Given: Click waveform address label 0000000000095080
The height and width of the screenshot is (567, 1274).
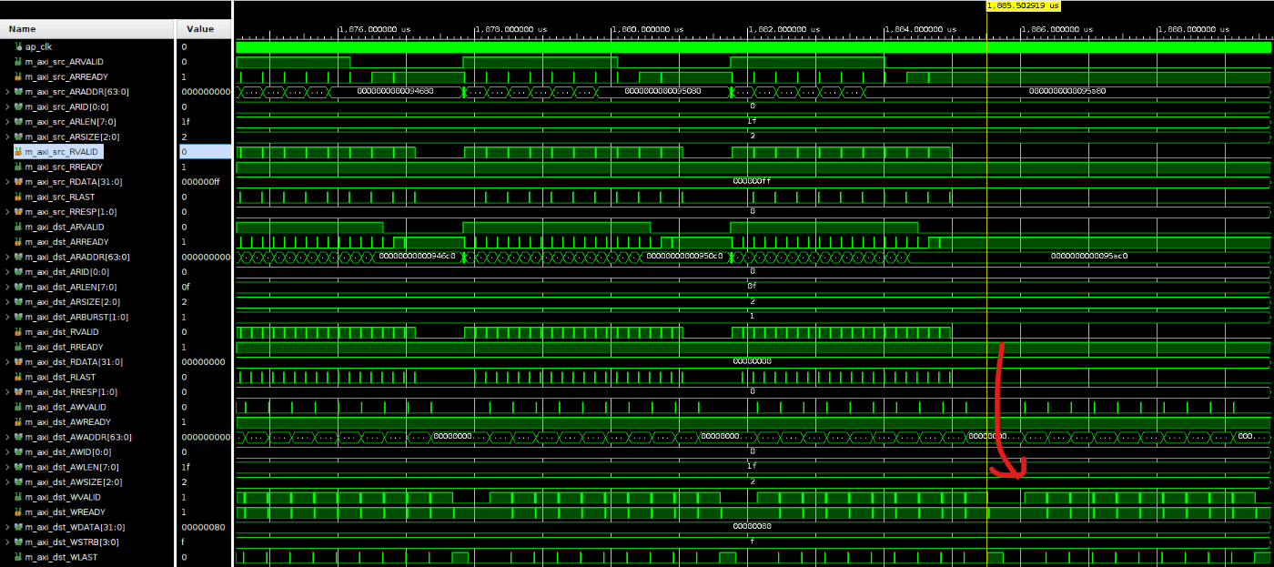Looking at the screenshot, I should click(x=662, y=91).
